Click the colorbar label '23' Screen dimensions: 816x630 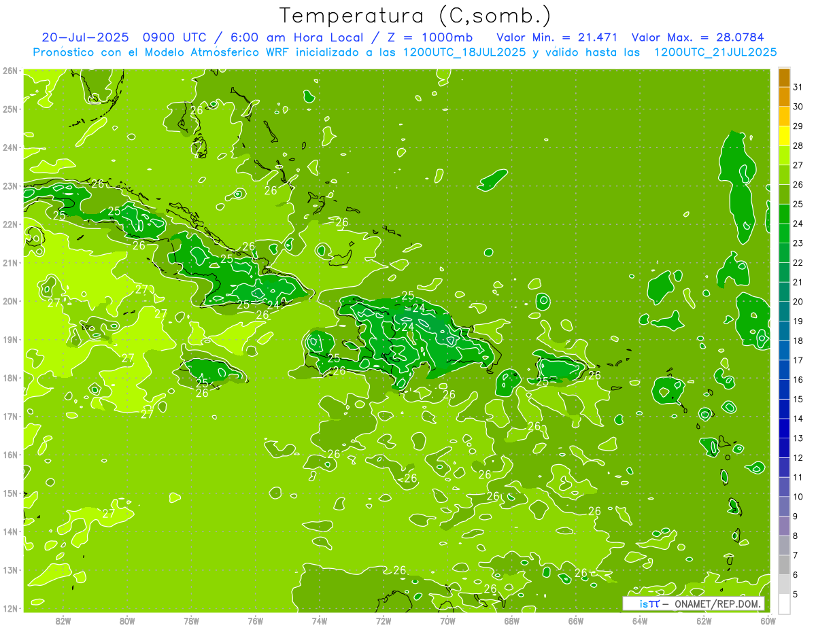[x=798, y=243]
